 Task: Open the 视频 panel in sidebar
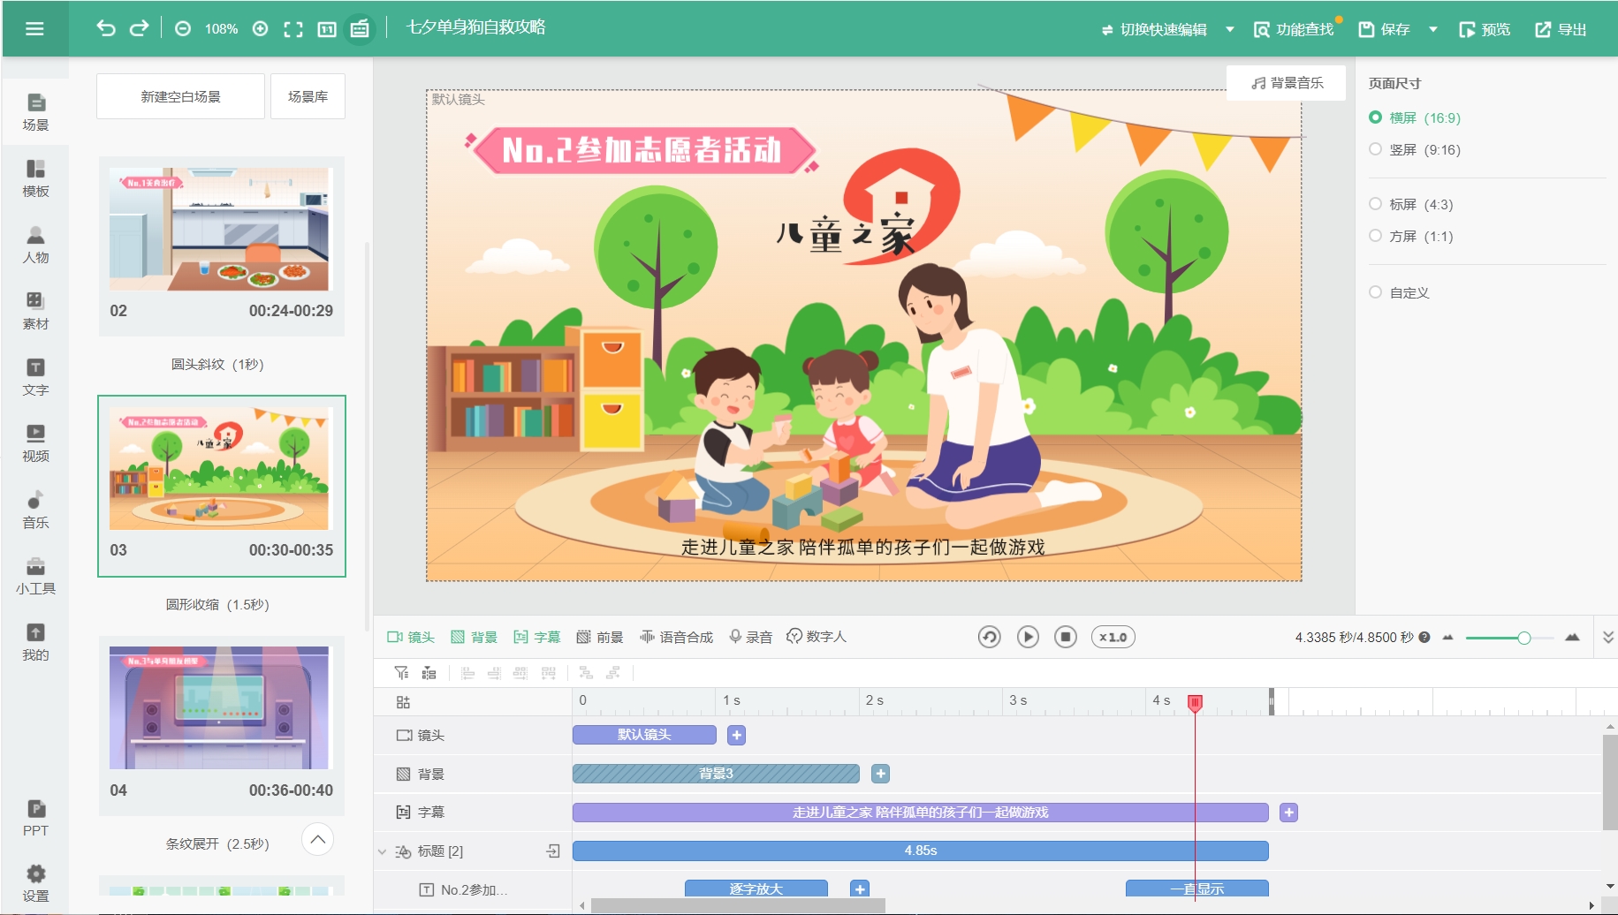[35, 443]
